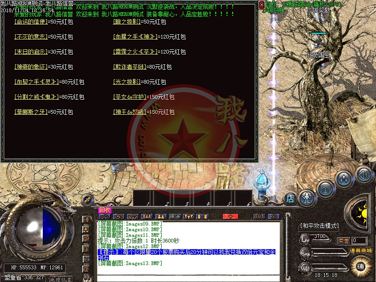Open the glowing 铺 stall button
Viewport: 376px width, 282px height.
pyautogui.click(x=360, y=267)
